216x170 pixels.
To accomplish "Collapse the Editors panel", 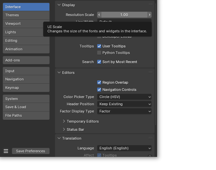I will coord(59,72).
